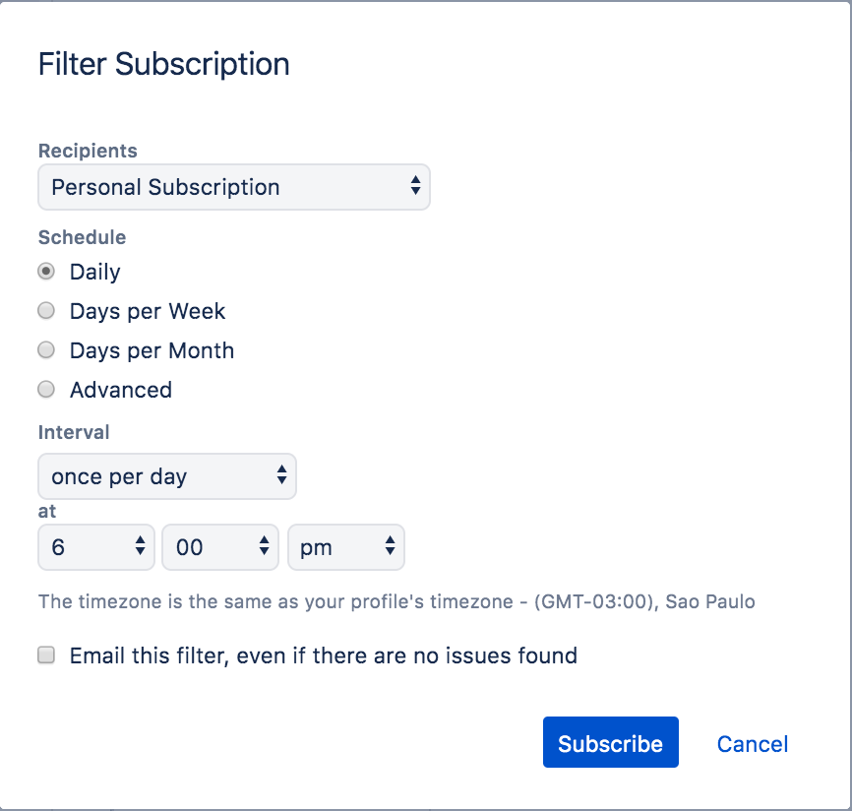Click the Schedule section label
The width and height of the screenshot is (852, 811).
tap(82, 237)
